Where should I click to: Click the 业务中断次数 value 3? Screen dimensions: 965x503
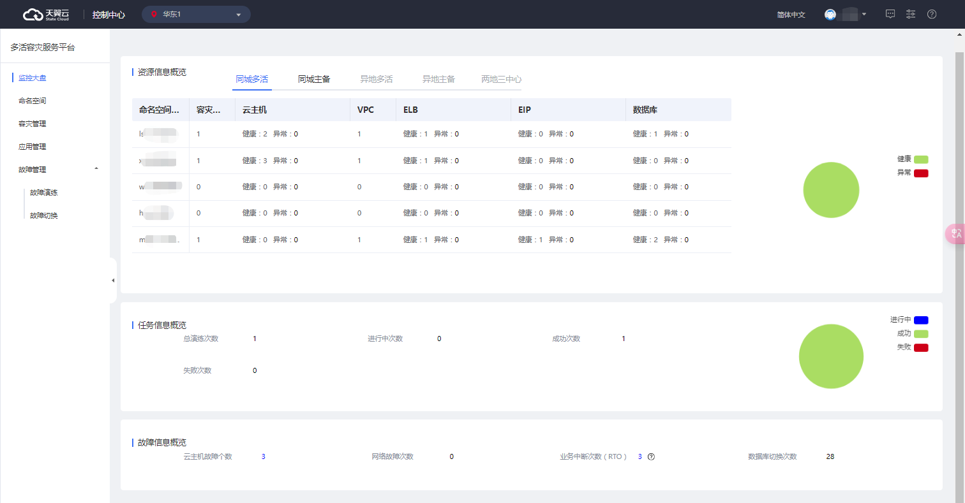point(640,456)
